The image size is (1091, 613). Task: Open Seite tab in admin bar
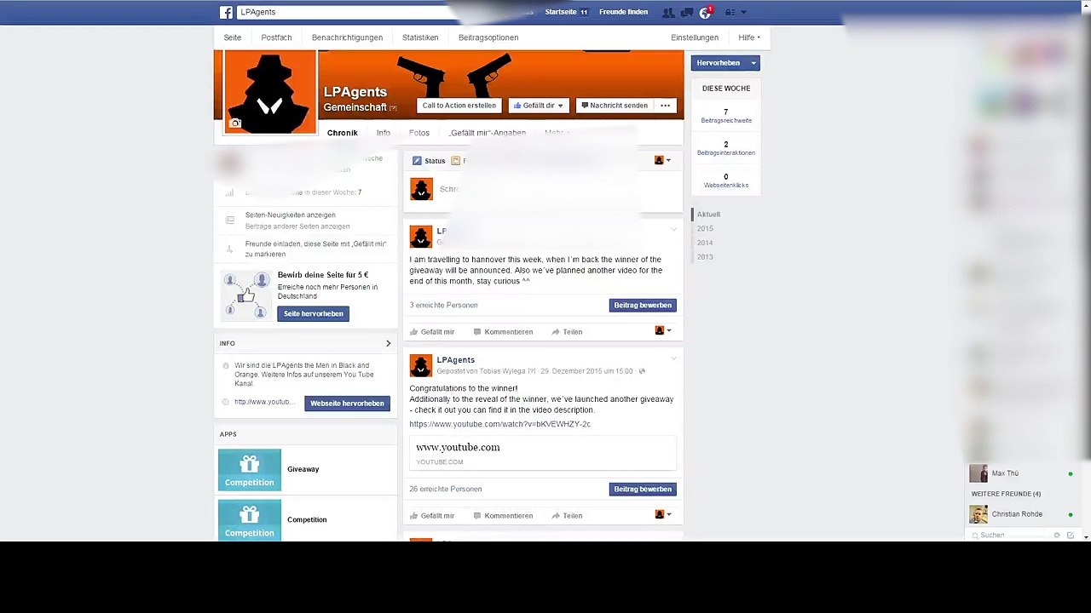(233, 37)
